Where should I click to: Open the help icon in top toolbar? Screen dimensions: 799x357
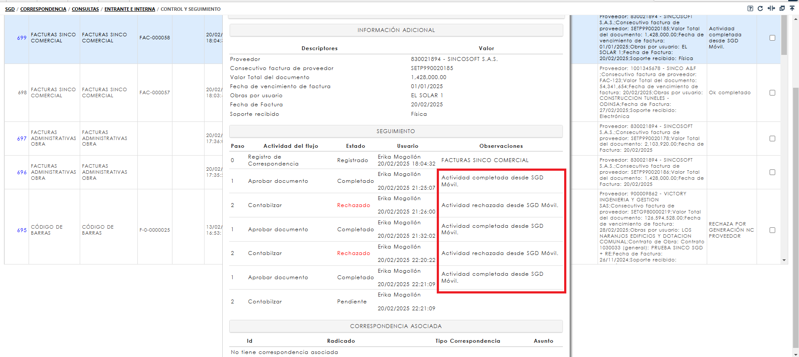pos(750,8)
